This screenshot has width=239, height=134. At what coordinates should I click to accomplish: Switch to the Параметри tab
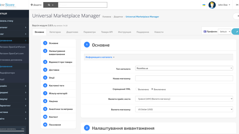click(x=90, y=32)
